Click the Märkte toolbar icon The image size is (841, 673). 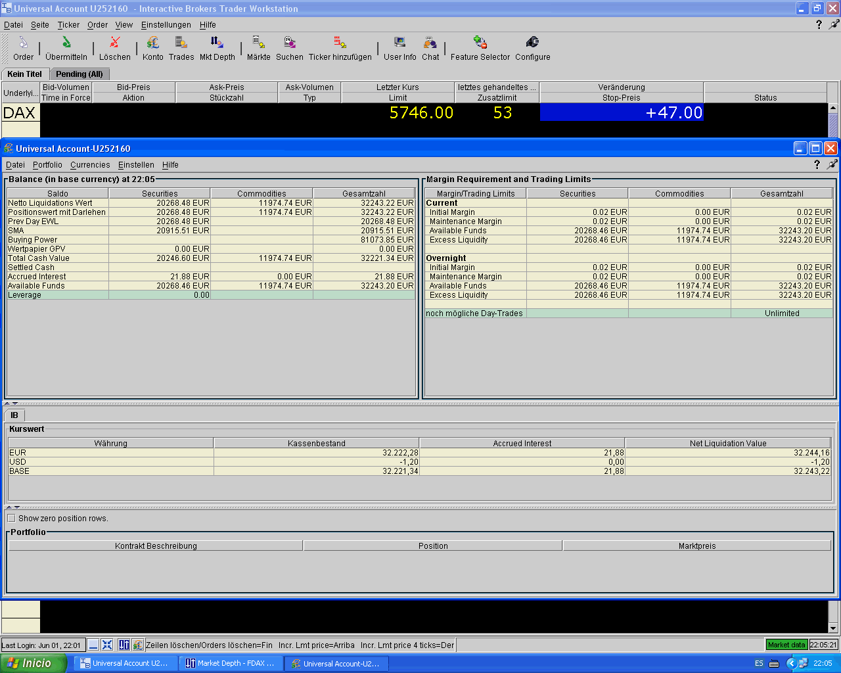click(259, 43)
